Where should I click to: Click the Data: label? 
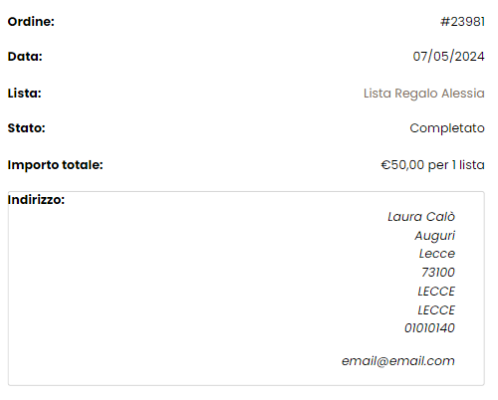click(x=25, y=57)
